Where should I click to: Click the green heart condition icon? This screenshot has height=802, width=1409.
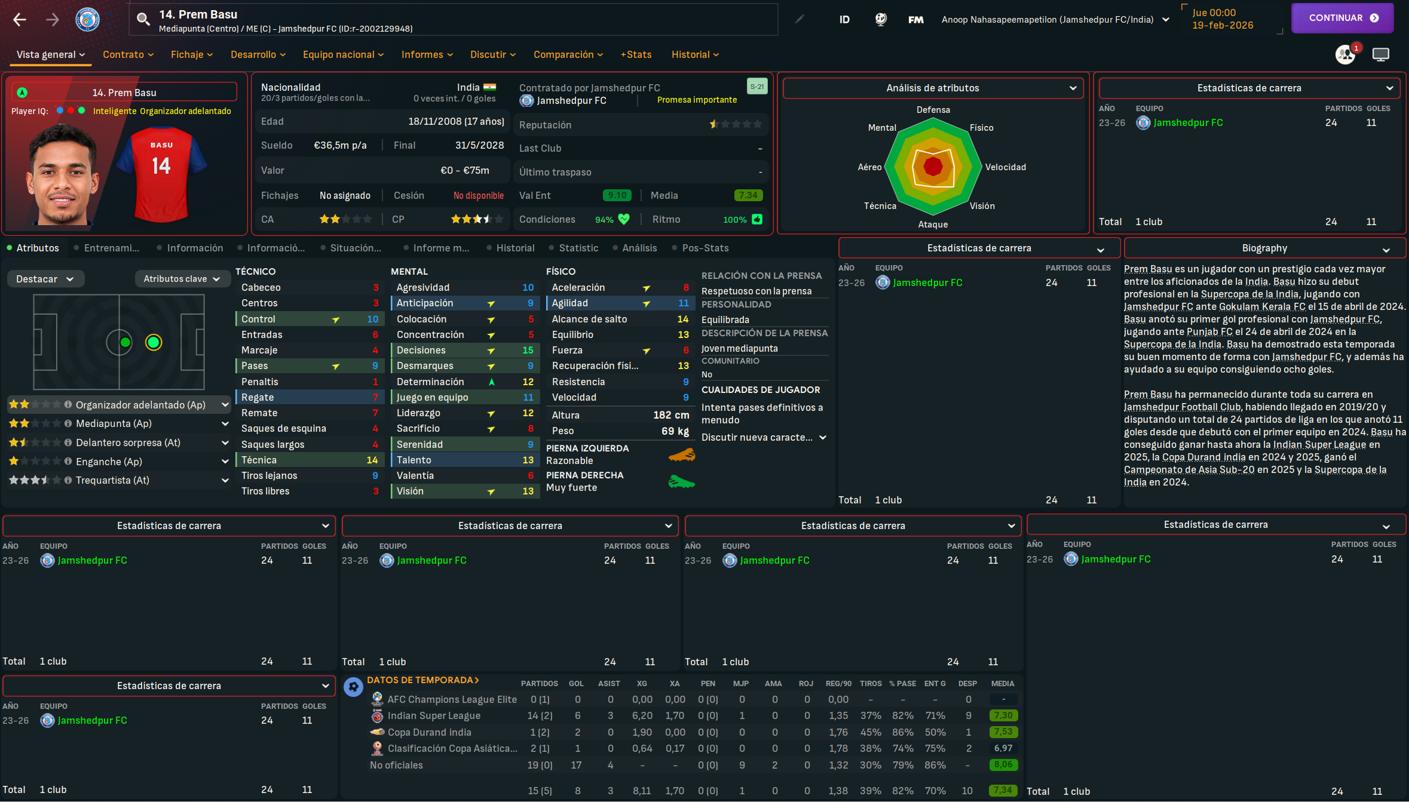624,219
